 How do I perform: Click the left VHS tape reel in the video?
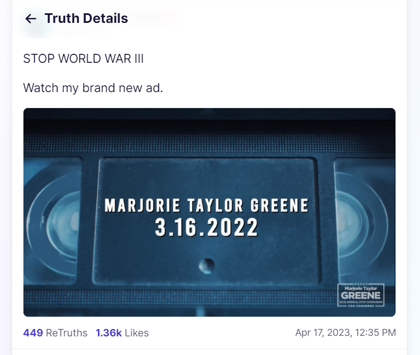[54, 221]
